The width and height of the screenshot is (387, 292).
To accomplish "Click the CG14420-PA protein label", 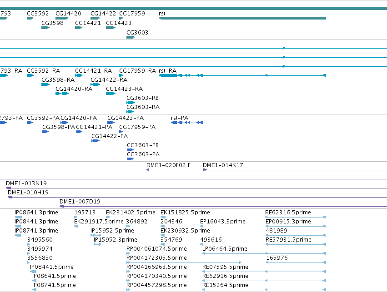I will (79, 118).
